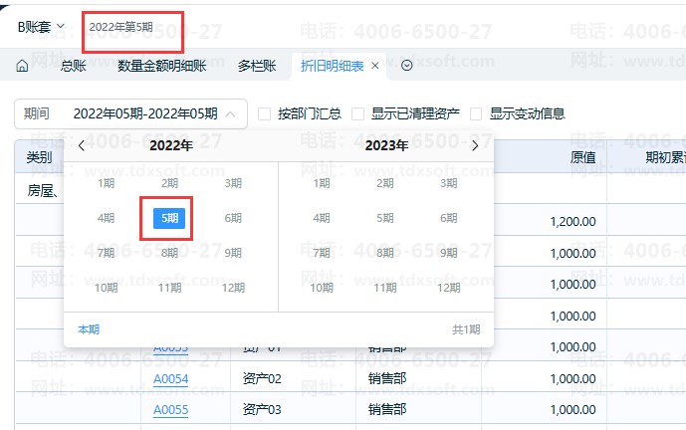Go to previous year in period picker
Viewport: 686px width, 430px height.
tap(82, 145)
